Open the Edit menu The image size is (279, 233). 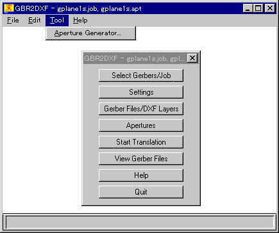click(34, 20)
